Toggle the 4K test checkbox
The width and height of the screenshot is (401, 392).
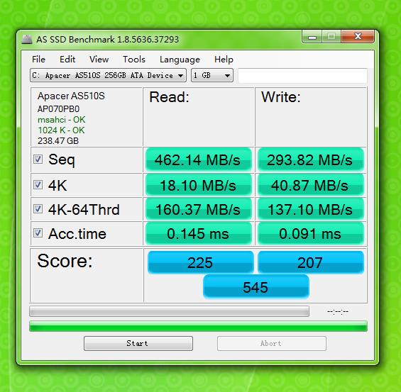tap(38, 184)
